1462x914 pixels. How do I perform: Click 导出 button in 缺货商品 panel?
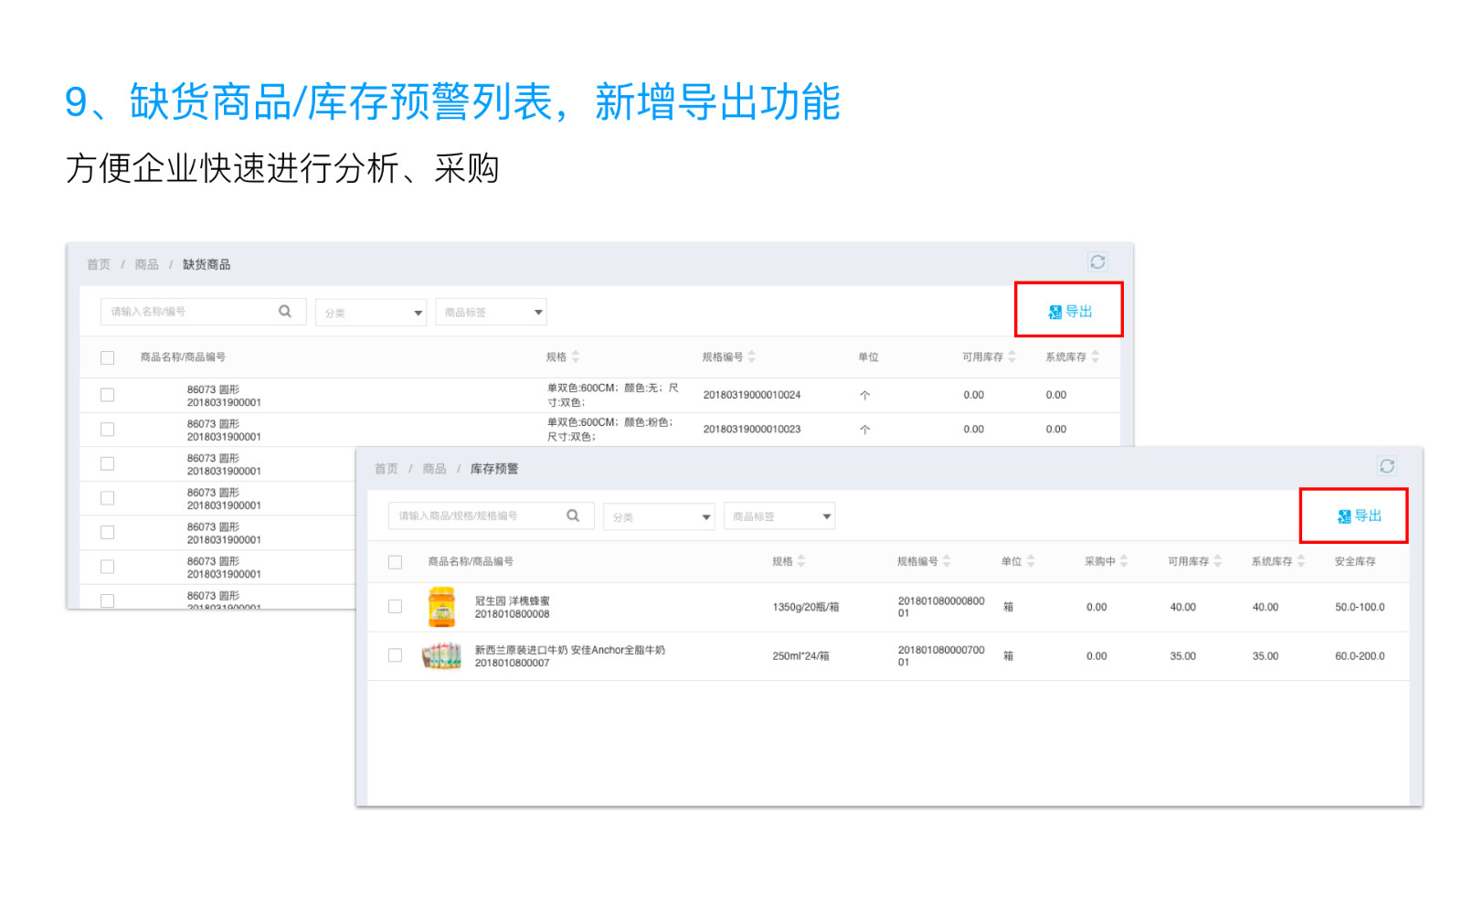click(1070, 312)
